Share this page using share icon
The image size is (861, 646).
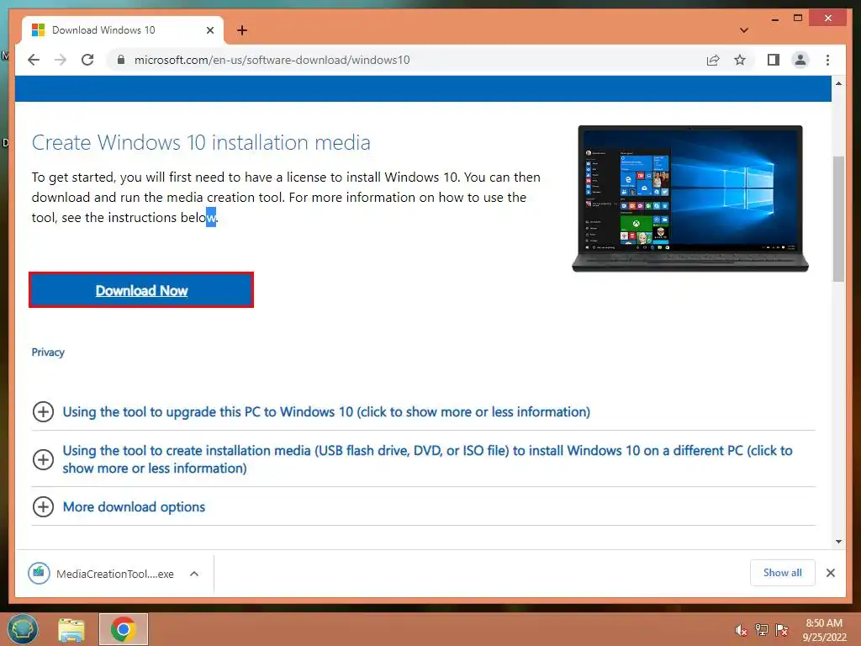tap(713, 60)
